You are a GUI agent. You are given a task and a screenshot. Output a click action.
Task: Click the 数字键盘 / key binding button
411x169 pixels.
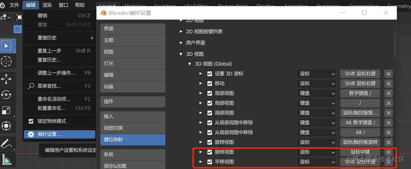[360, 93]
